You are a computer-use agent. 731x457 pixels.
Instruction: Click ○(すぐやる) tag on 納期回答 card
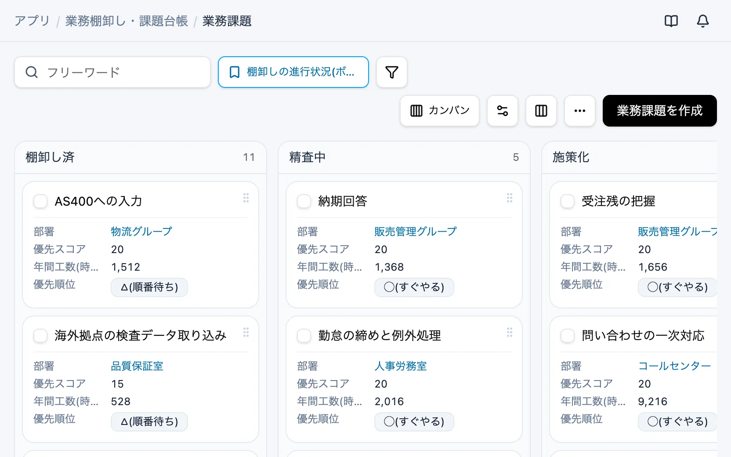click(414, 287)
